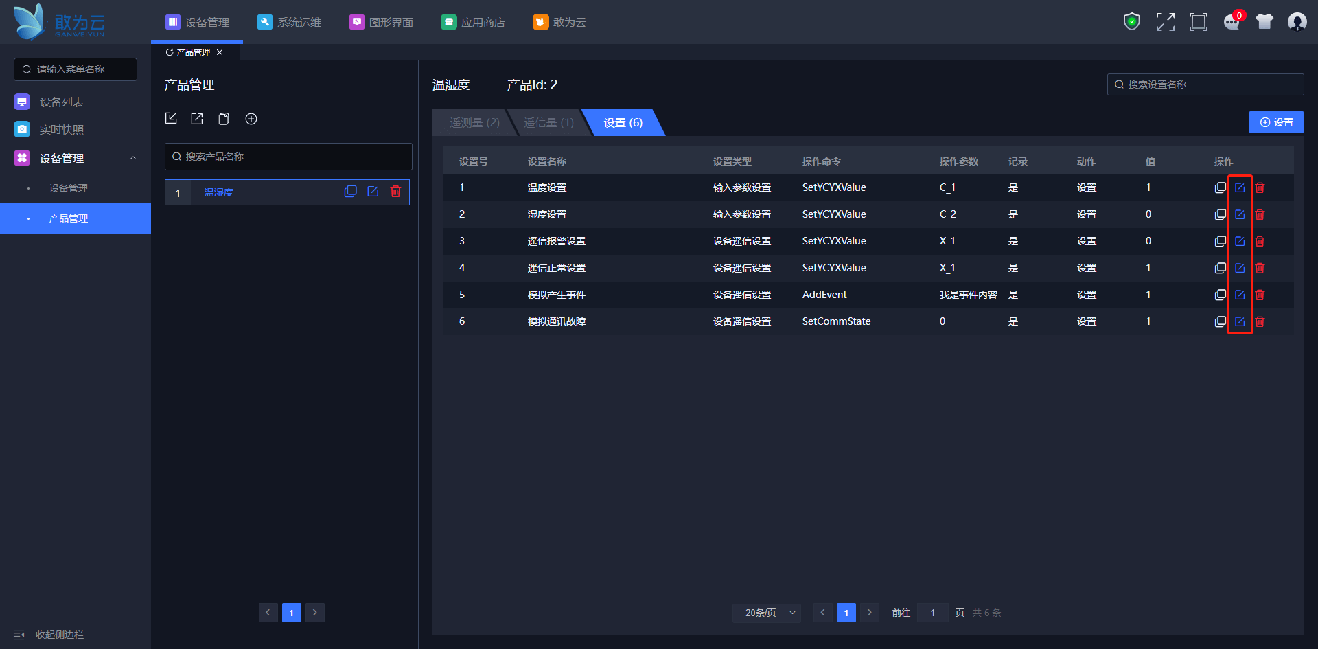This screenshot has width=1318, height=649.
Task: Close the 产品管理 page tab
Action: (220, 52)
